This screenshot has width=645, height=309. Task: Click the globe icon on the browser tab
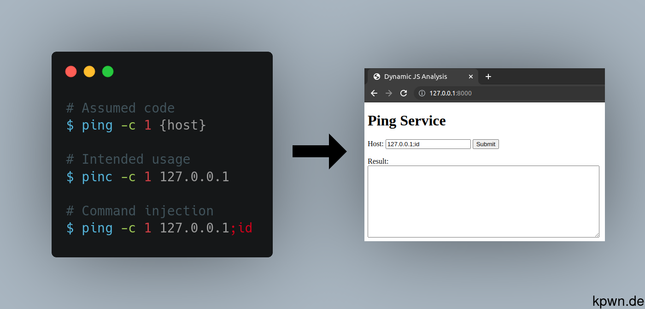coord(377,77)
